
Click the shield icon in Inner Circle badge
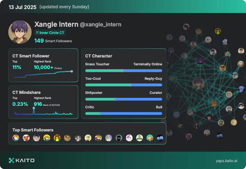click(37, 32)
